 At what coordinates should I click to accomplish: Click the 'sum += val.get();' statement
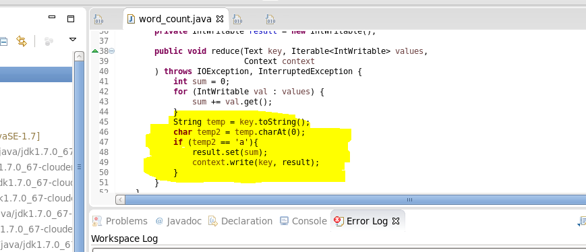pos(232,102)
